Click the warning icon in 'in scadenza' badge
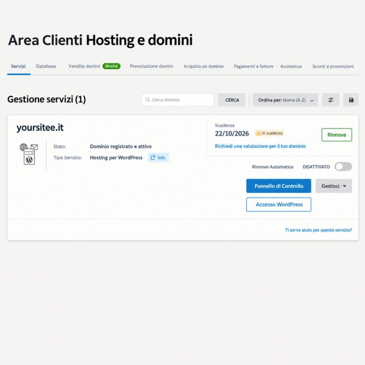 click(258, 133)
